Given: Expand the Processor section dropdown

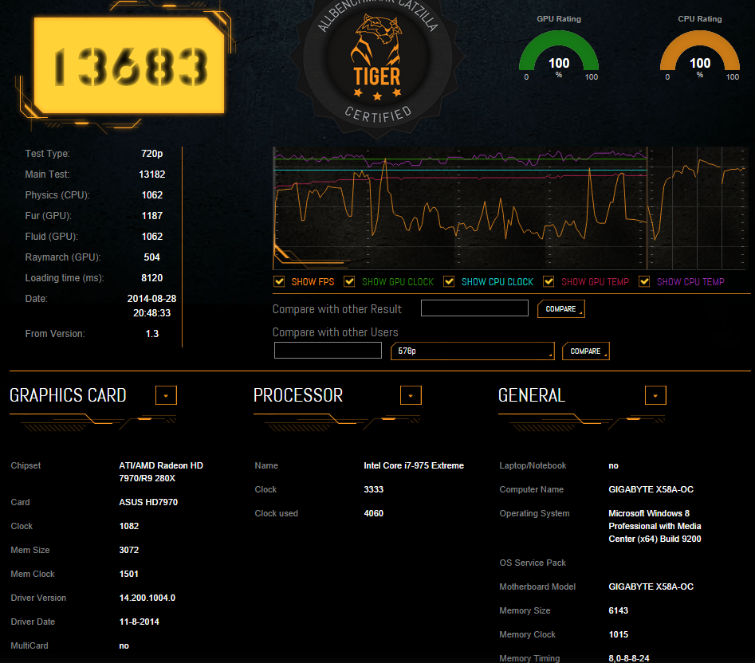Looking at the screenshot, I should [x=411, y=395].
